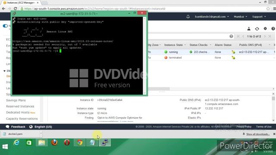
Task: Open Capacity Reservations in the sidebar
Action: click(x=22, y=119)
